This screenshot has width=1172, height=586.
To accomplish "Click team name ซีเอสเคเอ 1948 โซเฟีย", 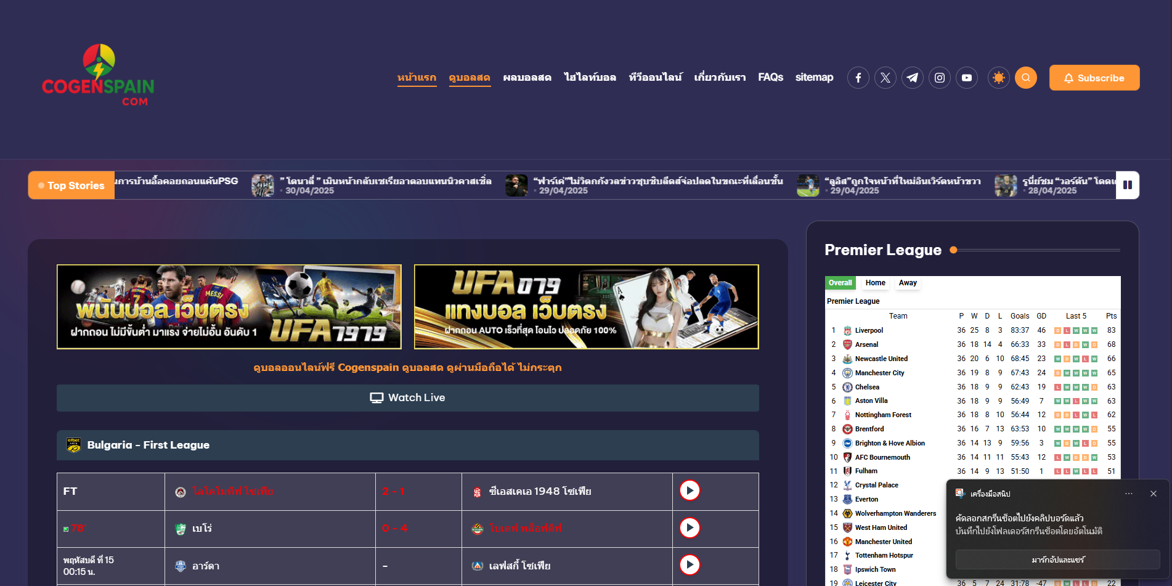I will click(540, 491).
